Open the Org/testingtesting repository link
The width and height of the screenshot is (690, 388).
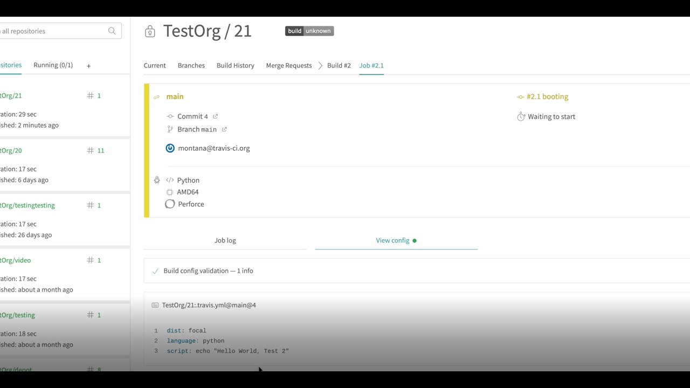coord(27,205)
